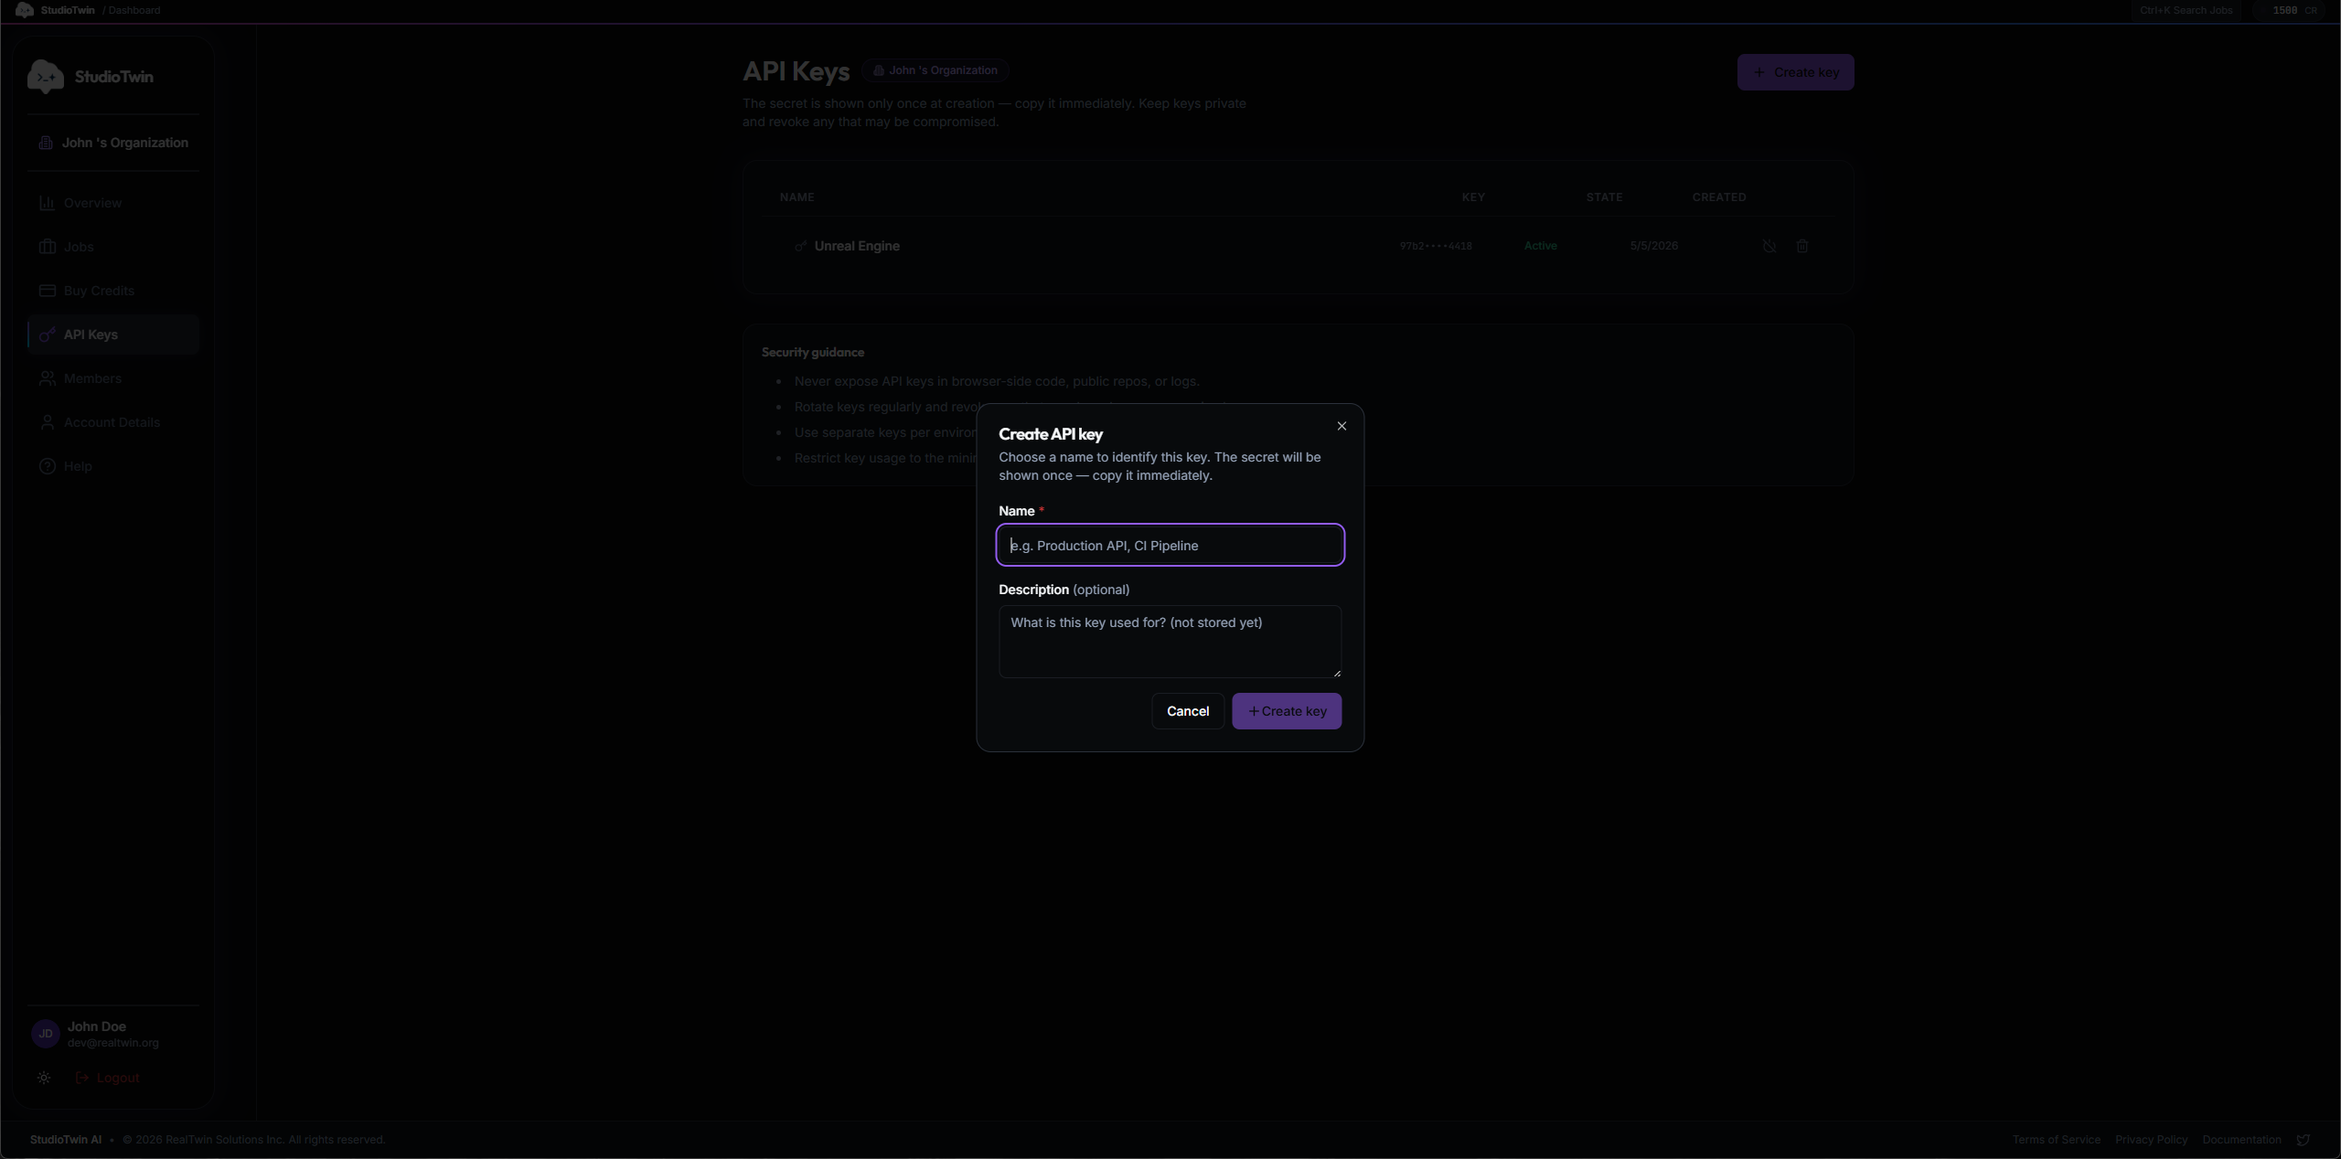Click the Jobs briefcase icon
2341x1159 pixels.
[x=47, y=247]
